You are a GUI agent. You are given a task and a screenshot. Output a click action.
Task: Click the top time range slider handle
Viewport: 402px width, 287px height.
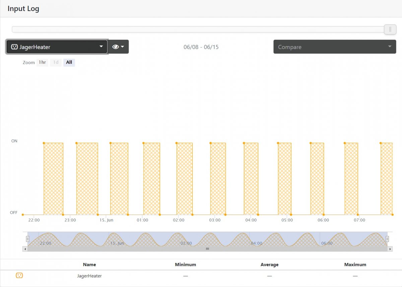[x=390, y=29]
